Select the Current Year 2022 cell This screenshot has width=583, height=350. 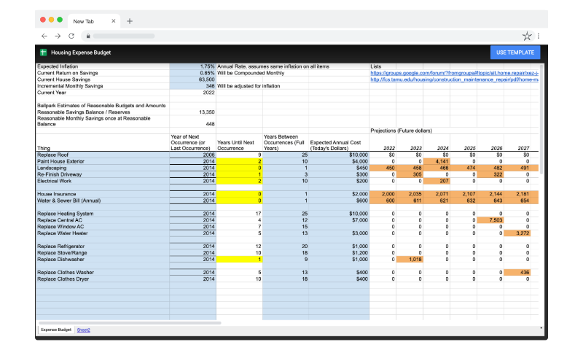[192, 93]
